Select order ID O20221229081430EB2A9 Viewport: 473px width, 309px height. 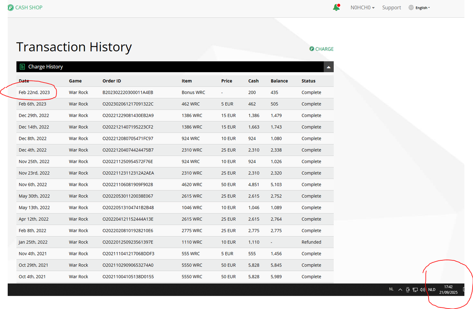(128, 115)
